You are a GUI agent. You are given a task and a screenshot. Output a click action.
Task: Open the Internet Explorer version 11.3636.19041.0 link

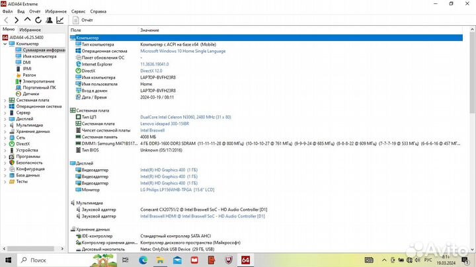coord(155,64)
